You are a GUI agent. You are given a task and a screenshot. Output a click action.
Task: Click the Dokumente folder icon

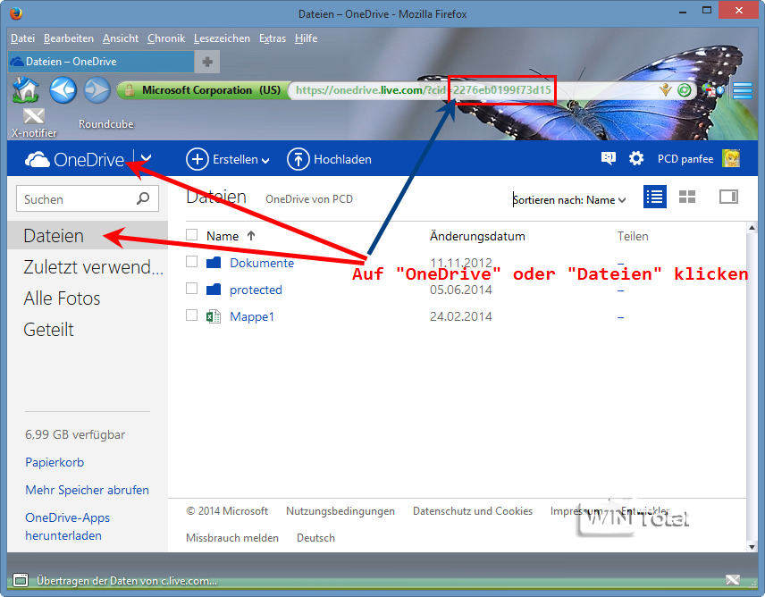214,263
